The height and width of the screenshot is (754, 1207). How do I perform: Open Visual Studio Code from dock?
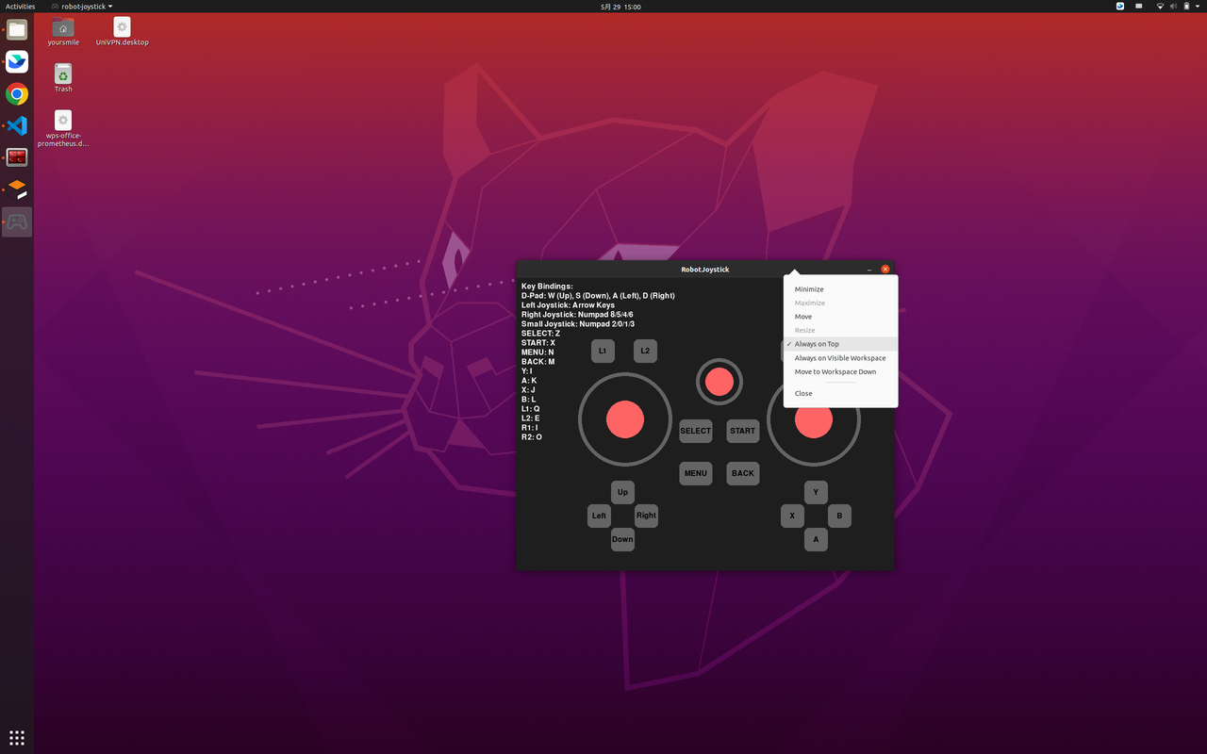click(x=17, y=125)
